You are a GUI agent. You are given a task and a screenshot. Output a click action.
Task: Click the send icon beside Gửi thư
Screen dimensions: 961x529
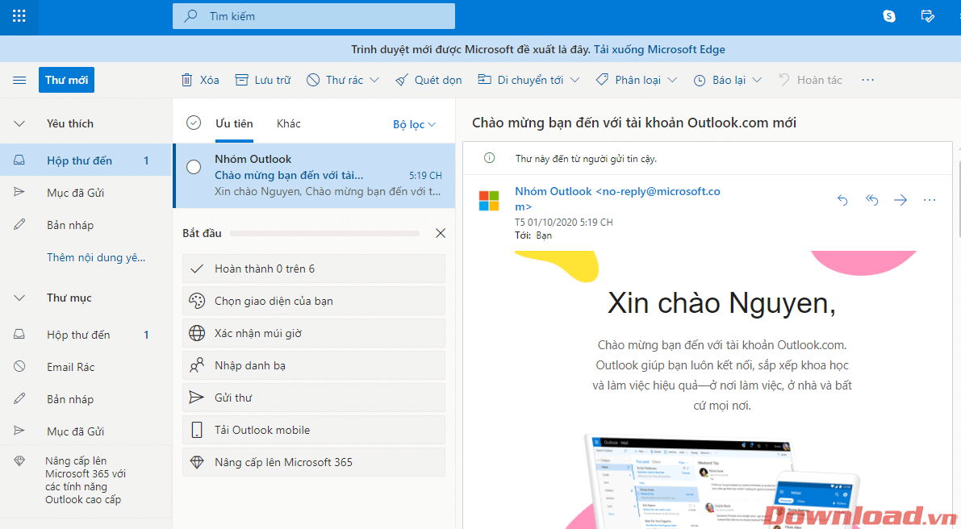(x=197, y=398)
